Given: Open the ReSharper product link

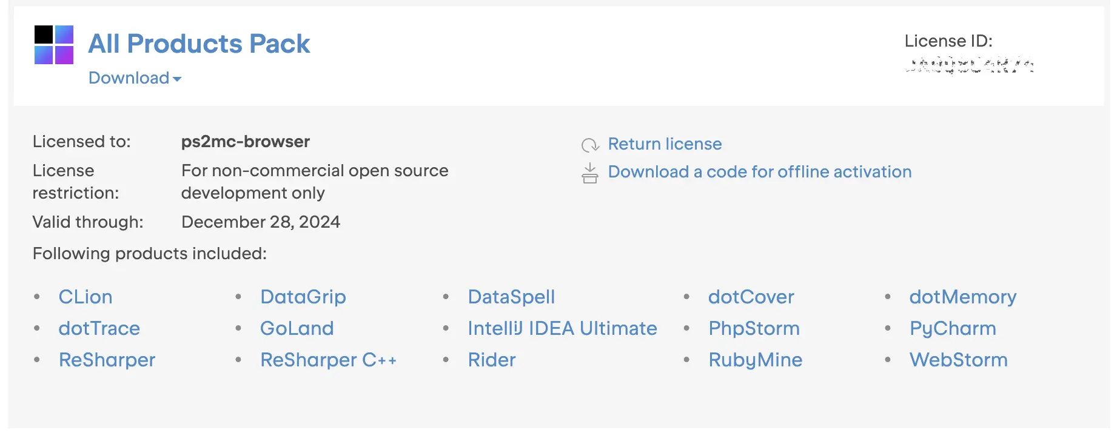Looking at the screenshot, I should [x=106, y=360].
